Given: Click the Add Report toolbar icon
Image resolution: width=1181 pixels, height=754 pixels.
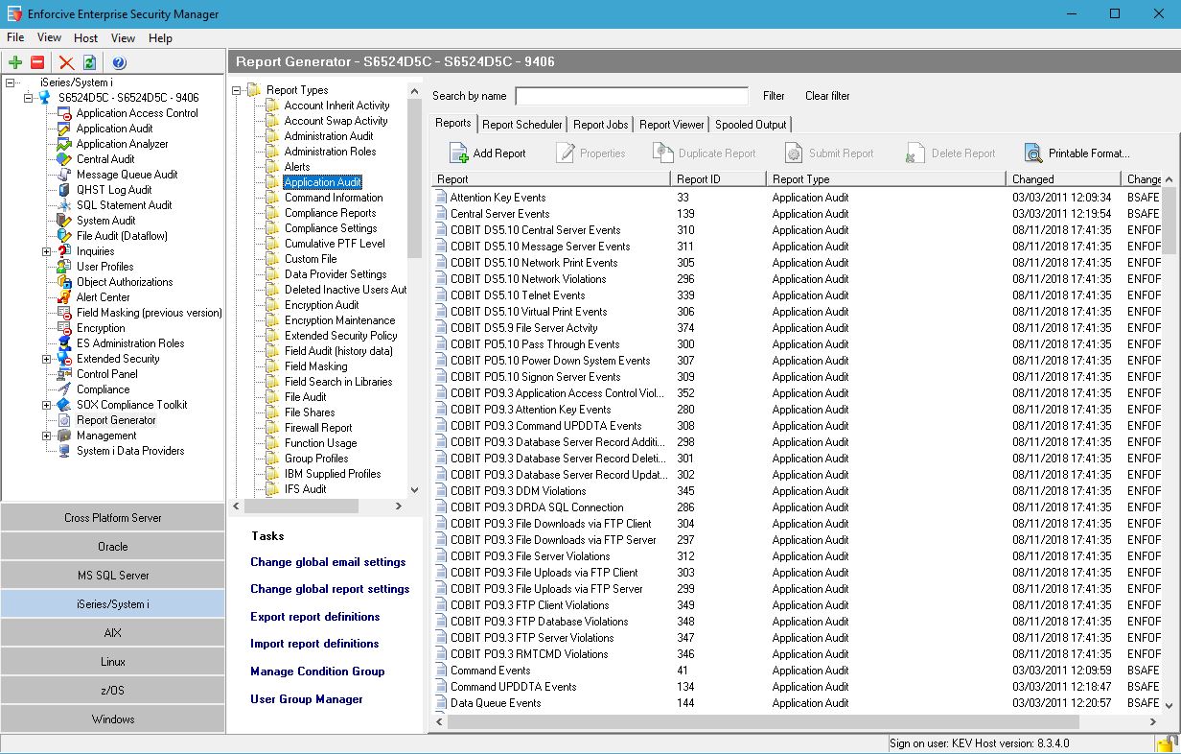Looking at the screenshot, I should tap(459, 153).
